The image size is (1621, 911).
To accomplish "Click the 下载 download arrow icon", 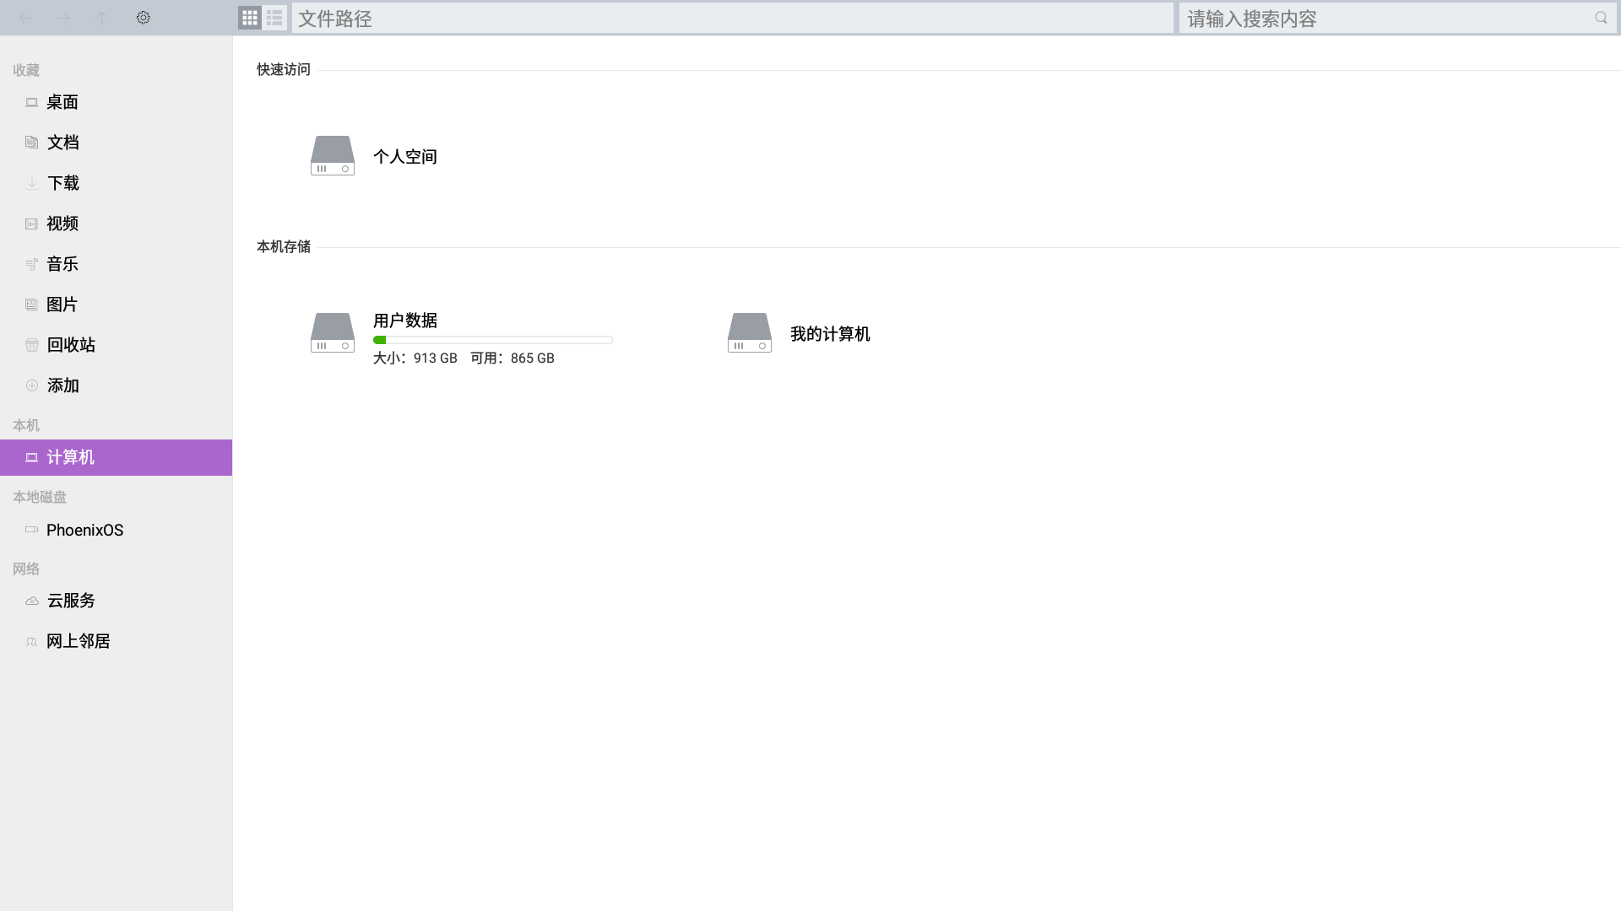I will (31, 183).
